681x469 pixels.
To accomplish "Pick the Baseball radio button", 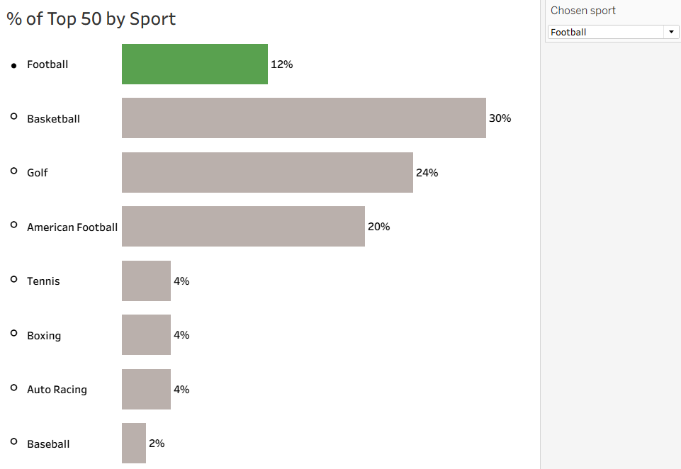I will pos(13,441).
